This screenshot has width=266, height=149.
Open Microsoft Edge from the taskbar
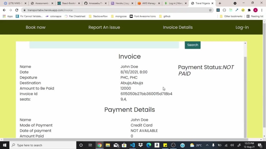point(149,145)
